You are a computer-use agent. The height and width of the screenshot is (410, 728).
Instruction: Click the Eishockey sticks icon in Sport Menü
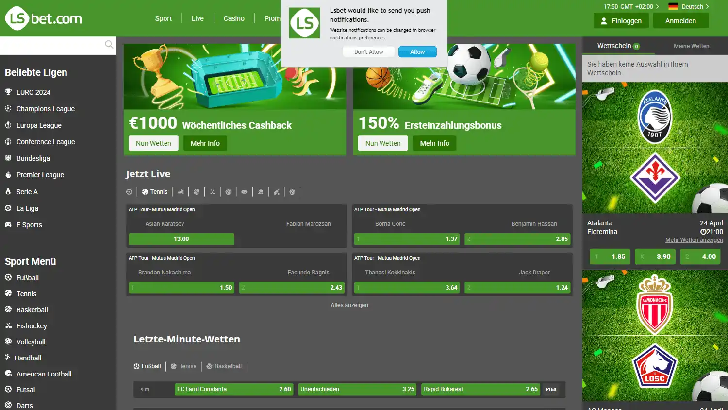pyautogui.click(x=8, y=325)
